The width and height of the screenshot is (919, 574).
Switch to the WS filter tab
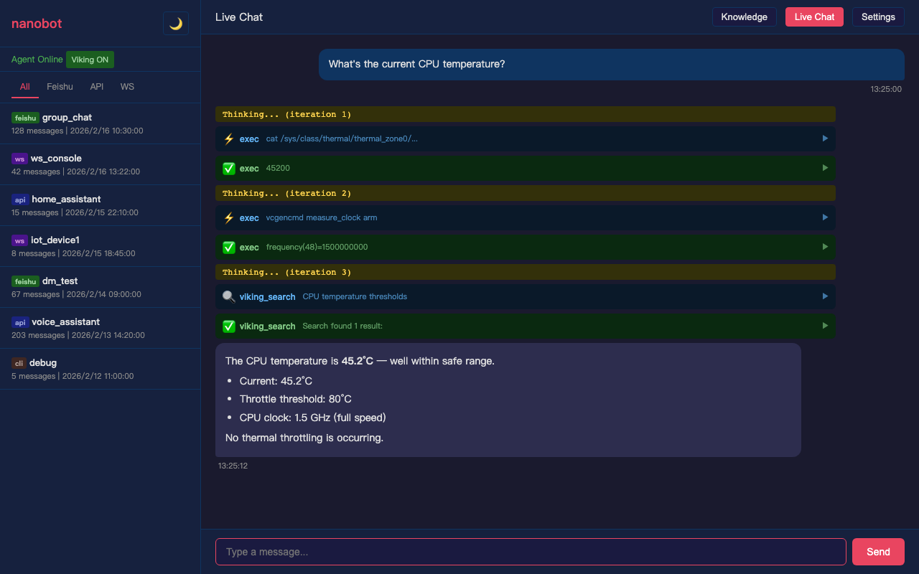127,86
